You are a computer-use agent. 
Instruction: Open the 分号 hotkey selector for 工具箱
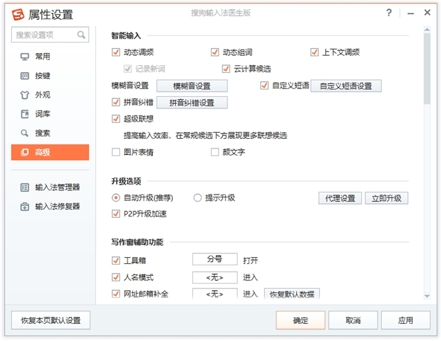pos(214,259)
